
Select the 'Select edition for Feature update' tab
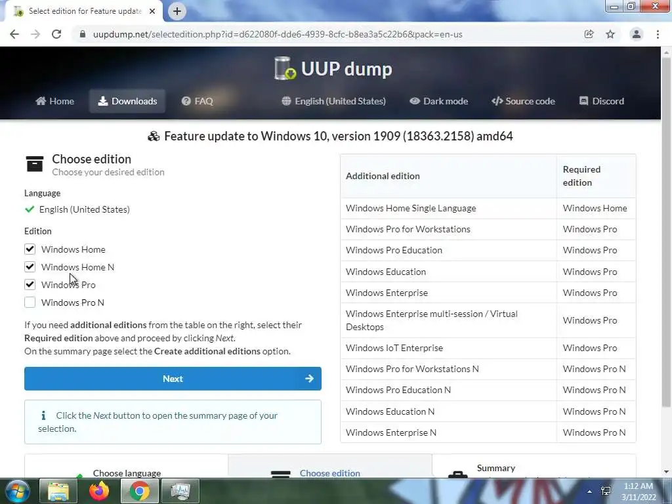click(85, 11)
